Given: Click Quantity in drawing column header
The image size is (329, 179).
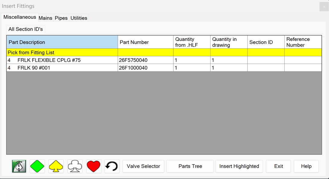Looking at the screenshot, I should (x=229, y=42).
